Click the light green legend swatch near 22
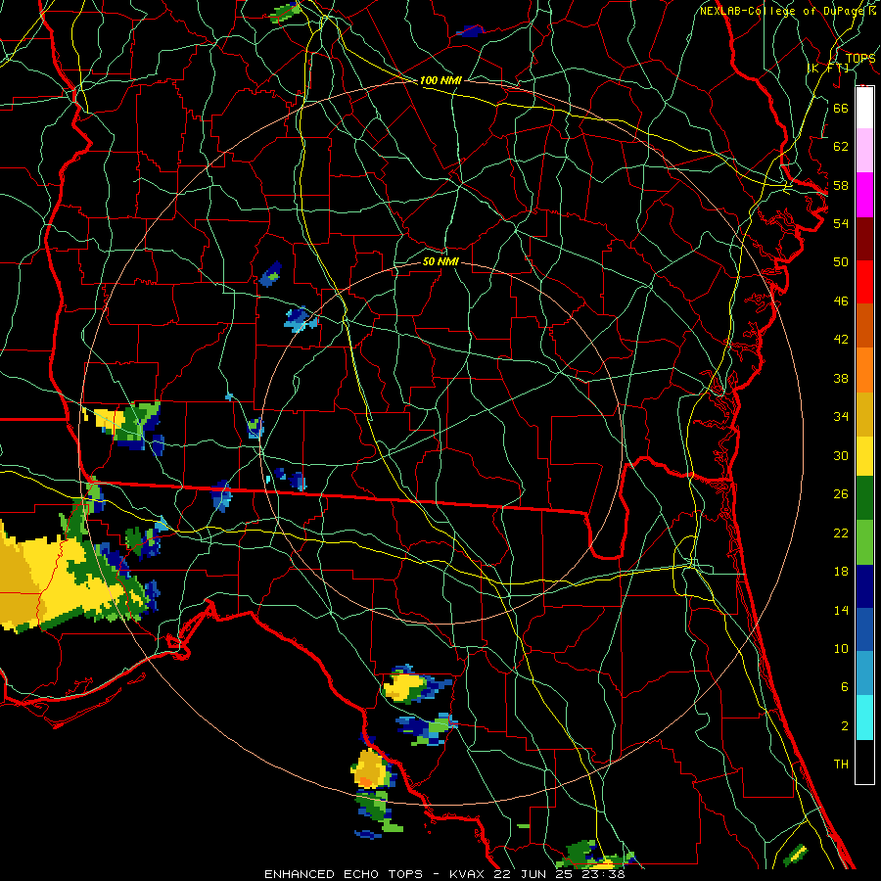 pos(864,542)
